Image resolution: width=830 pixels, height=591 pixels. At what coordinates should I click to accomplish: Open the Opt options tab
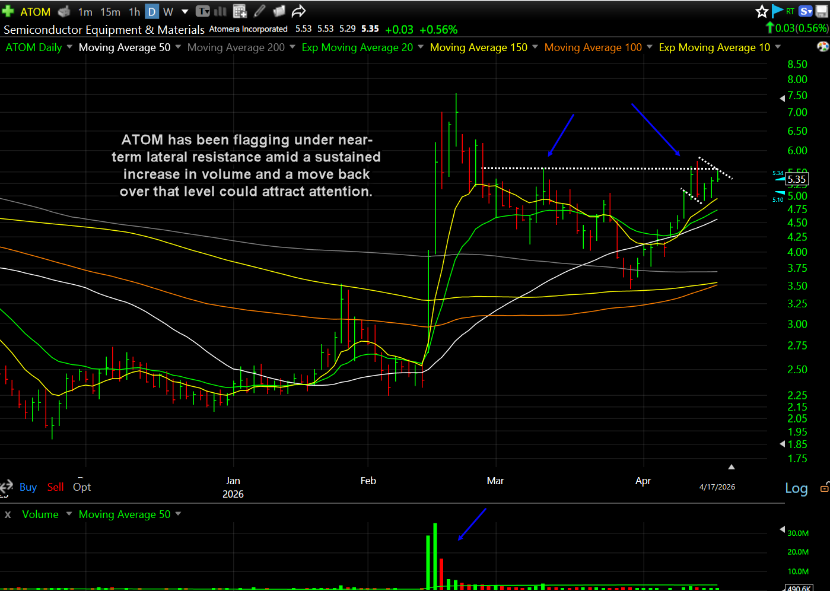coord(82,487)
